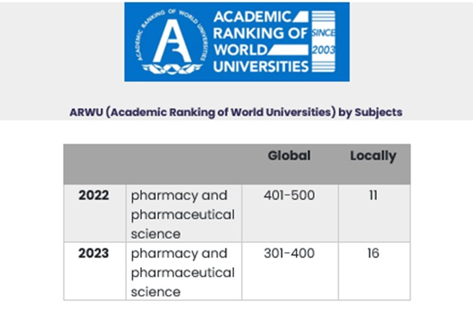473x320 pixels.
Task: Click the 301-400 global rank cell
Action: point(289,253)
